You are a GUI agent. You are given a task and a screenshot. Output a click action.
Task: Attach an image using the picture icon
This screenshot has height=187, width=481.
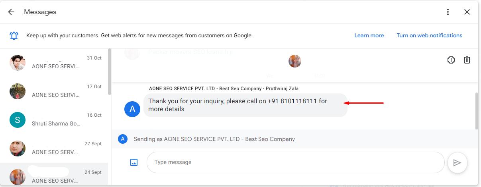point(134,162)
